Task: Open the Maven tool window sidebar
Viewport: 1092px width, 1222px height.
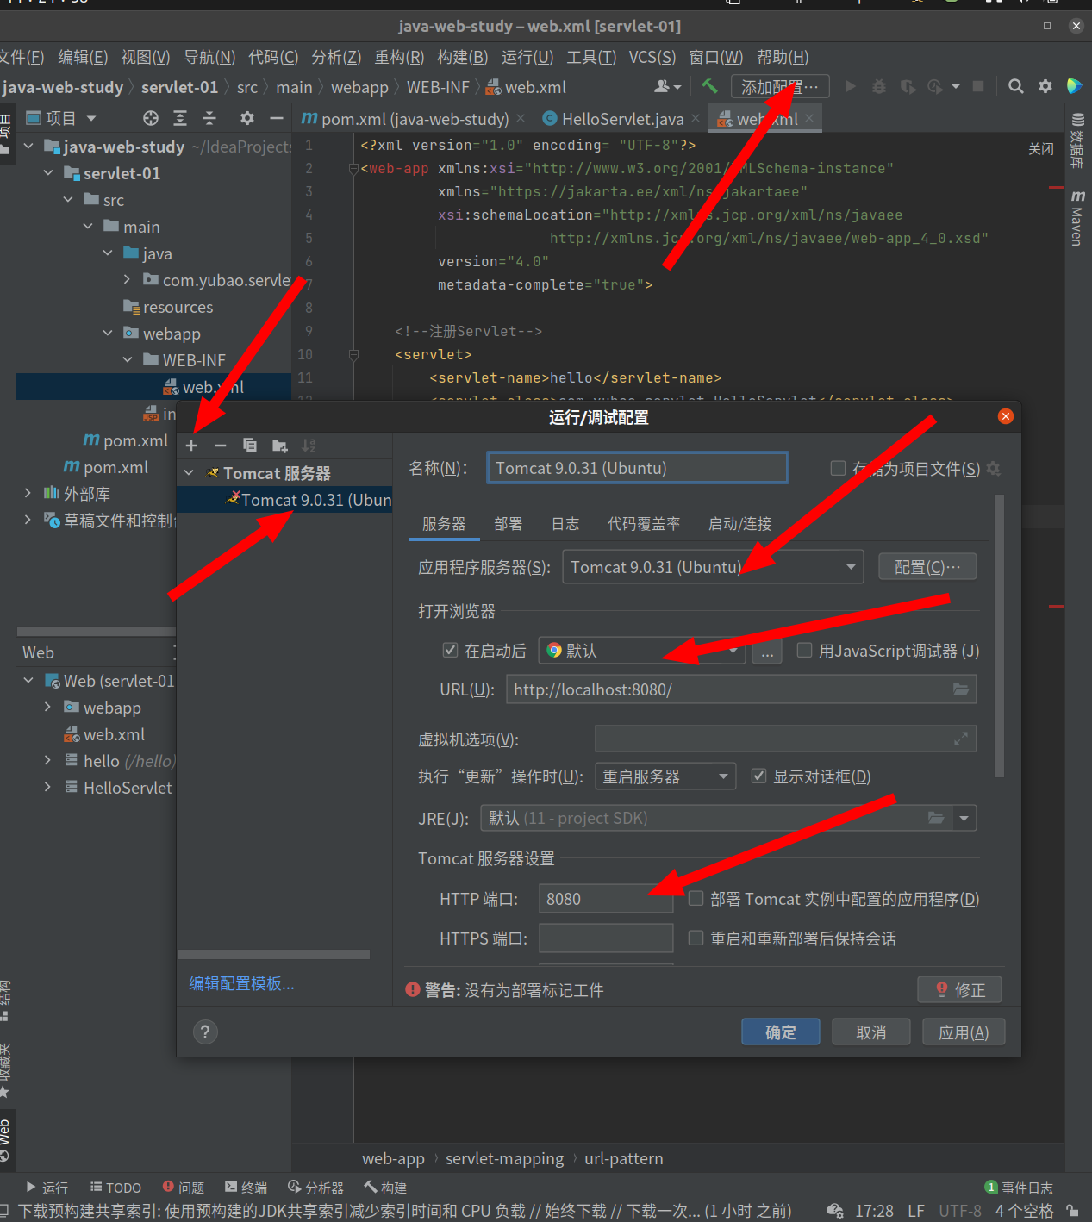Action: pos(1077,219)
